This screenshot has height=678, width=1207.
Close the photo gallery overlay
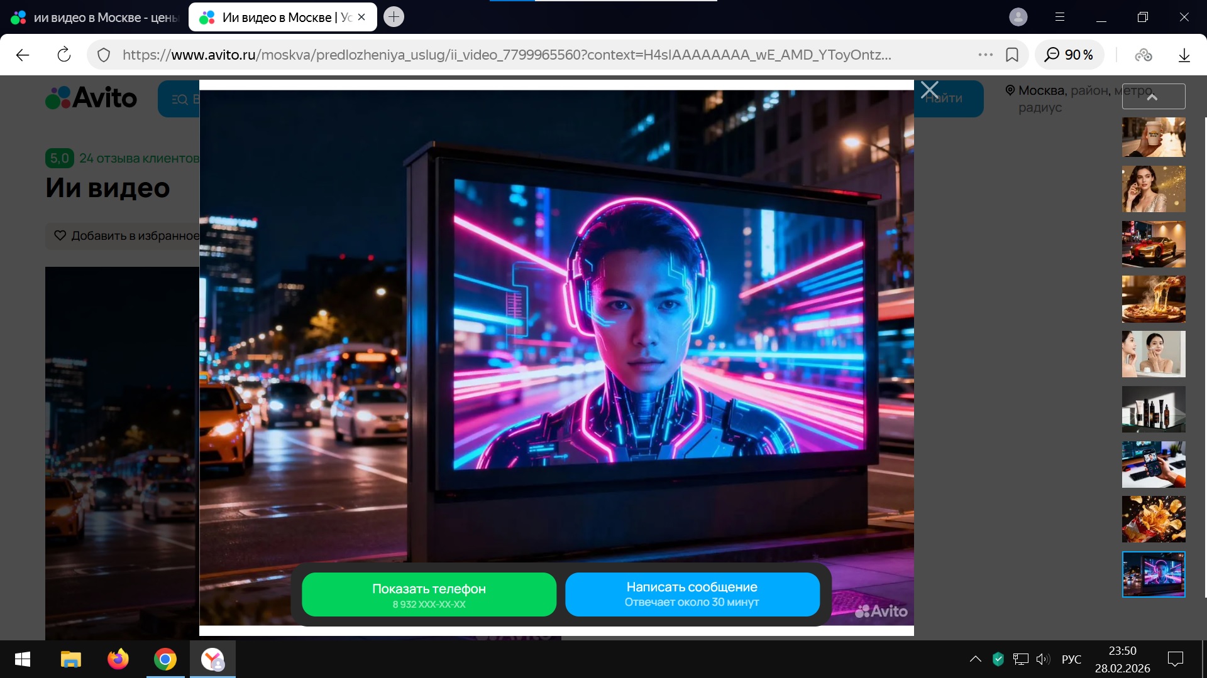pyautogui.click(x=929, y=90)
